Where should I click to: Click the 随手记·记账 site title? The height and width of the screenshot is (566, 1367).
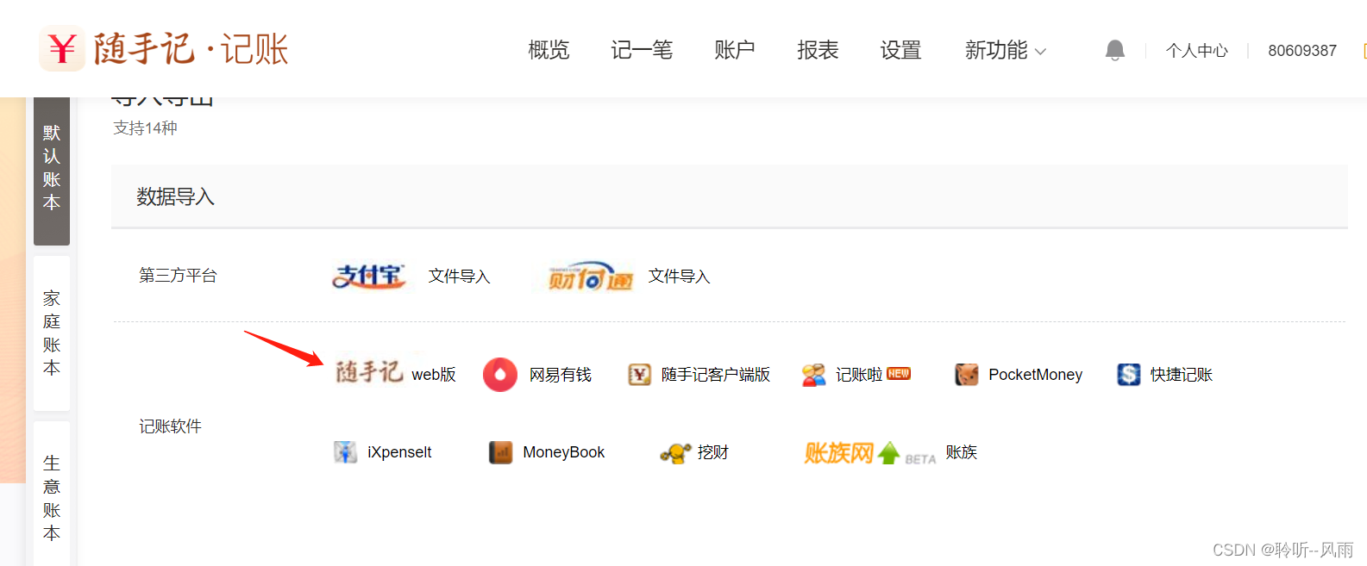pyautogui.click(x=191, y=49)
